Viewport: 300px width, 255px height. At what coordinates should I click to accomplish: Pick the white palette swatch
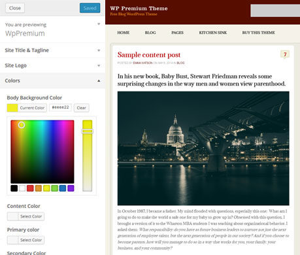pos(22,188)
